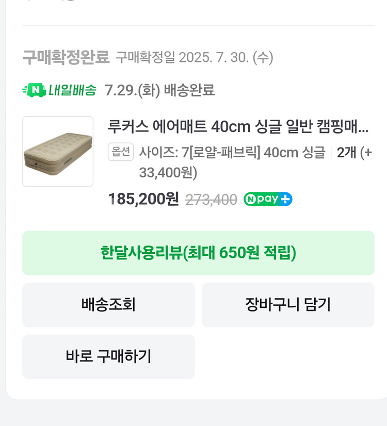Click the final price 185,200원

[x=143, y=199]
